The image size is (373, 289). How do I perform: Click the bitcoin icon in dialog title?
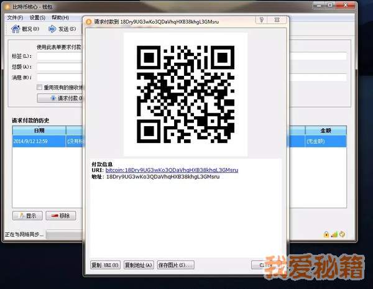coord(89,22)
